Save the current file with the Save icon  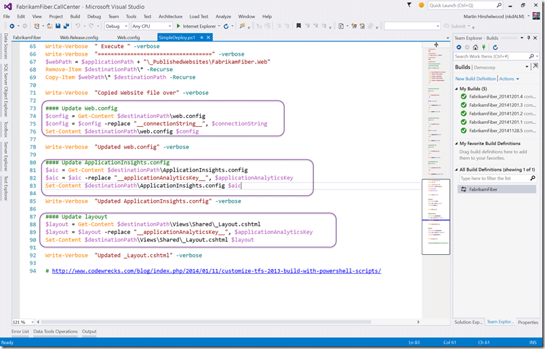coord(58,26)
